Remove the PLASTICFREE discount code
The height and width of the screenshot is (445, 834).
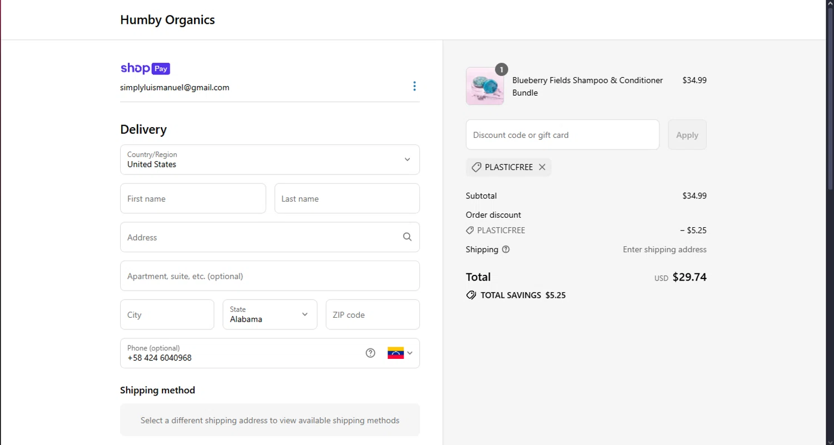pos(542,167)
